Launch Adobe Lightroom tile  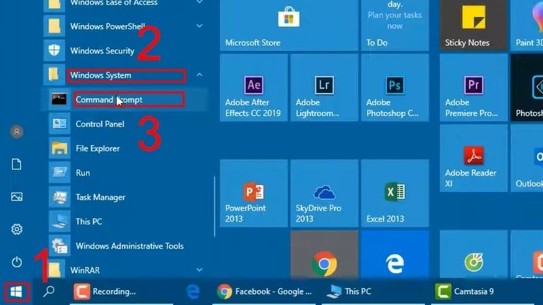324,88
